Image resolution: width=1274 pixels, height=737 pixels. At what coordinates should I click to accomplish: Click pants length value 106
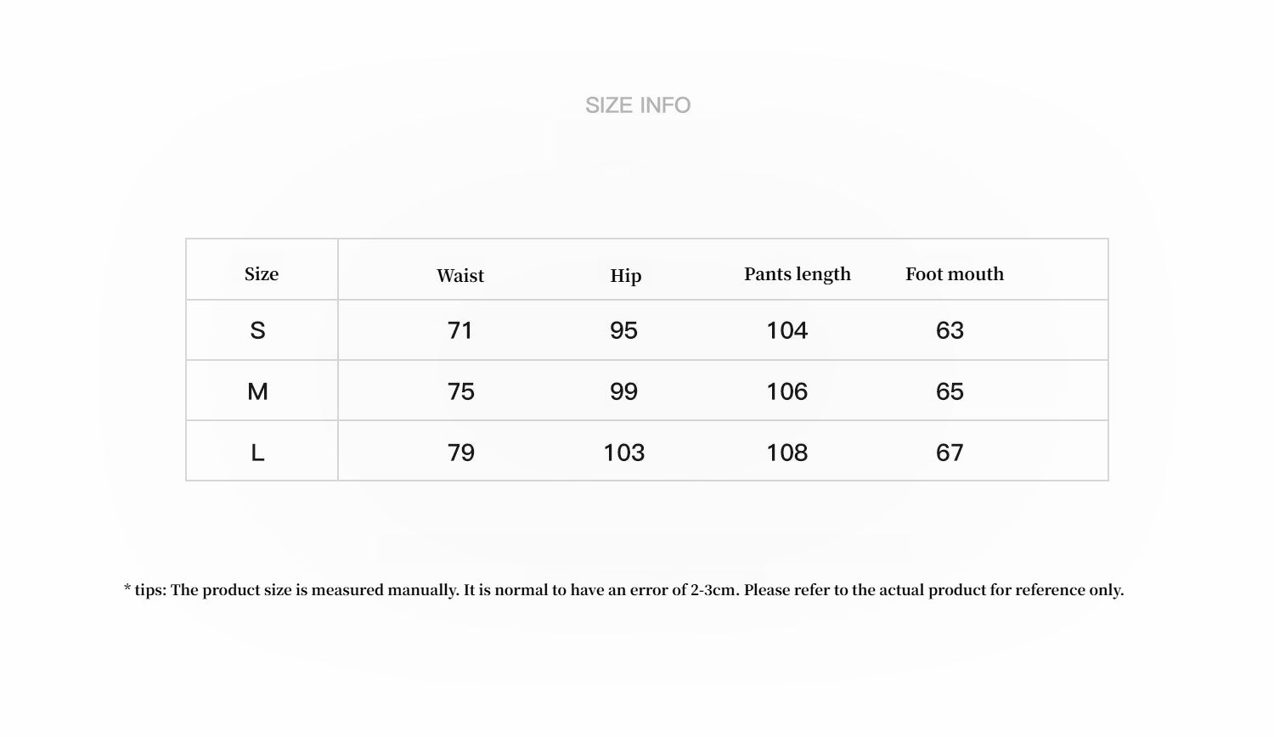(x=787, y=391)
